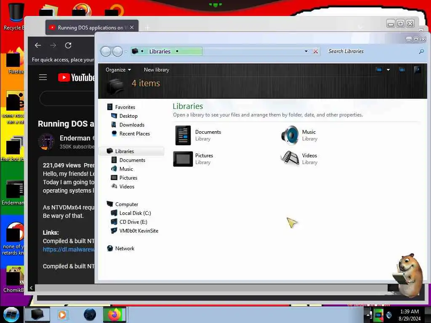Select Videos under Libraries tree

click(x=122, y=186)
